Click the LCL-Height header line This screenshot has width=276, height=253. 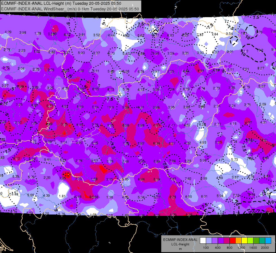tap(61, 3)
